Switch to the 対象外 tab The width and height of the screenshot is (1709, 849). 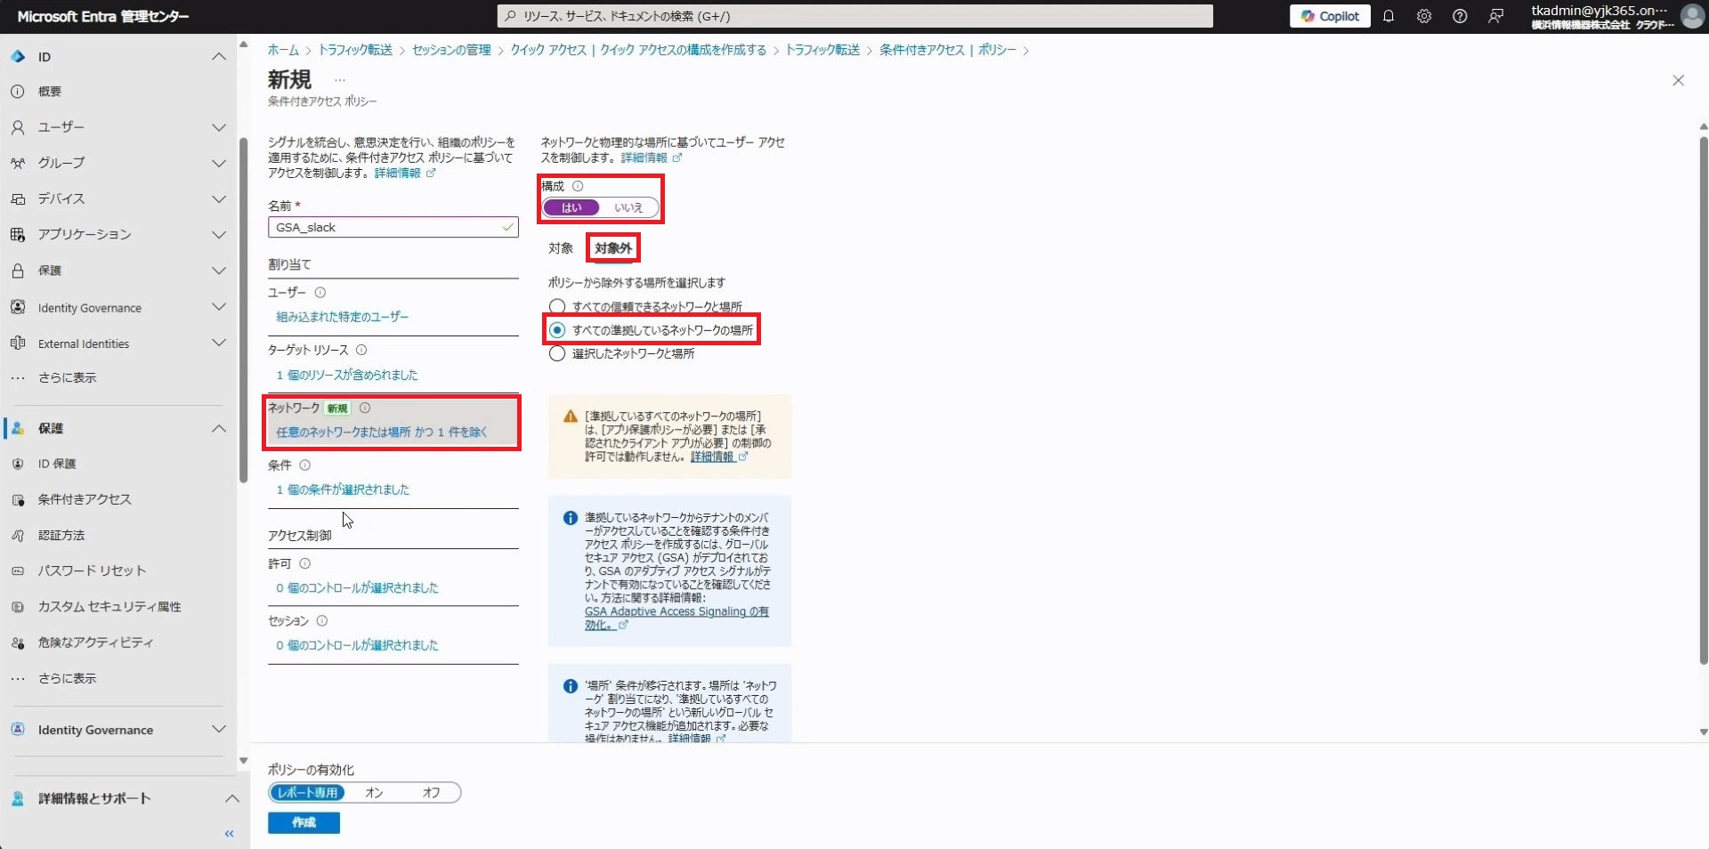pyautogui.click(x=613, y=248)
